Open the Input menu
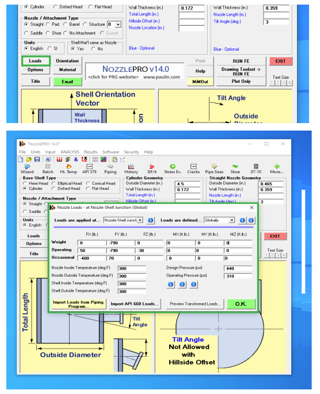Screen dimensions: 320x394 (x=50, y=152)
